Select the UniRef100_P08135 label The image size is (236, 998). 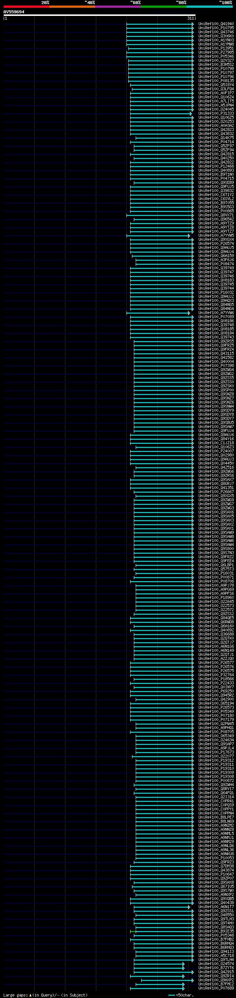pos(216,81)
